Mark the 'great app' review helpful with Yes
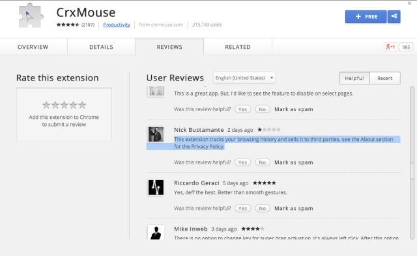 point(242,109)
